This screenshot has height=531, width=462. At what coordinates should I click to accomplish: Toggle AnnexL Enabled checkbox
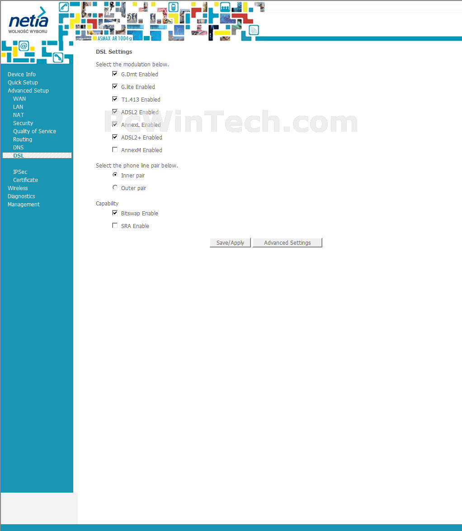click(x=115, y=124)
